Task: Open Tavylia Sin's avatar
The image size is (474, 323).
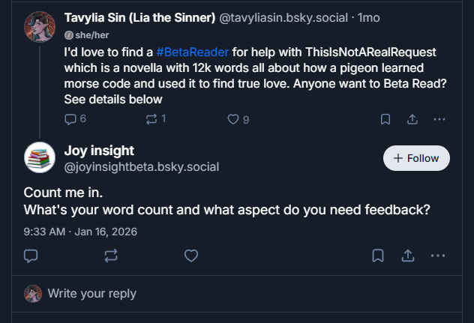Action: (x=40, y=27)
